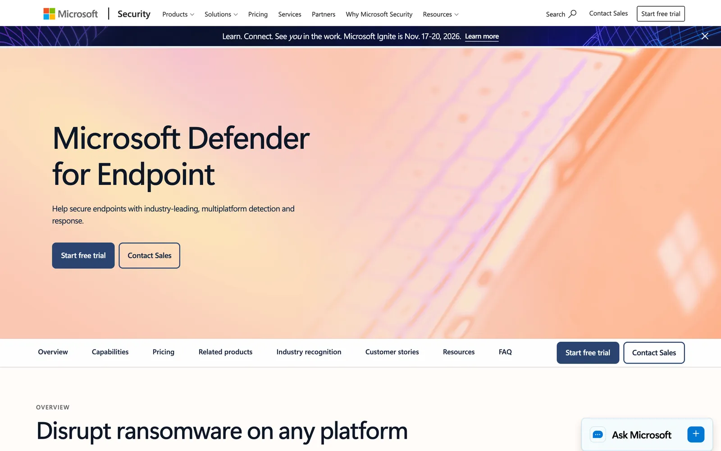Jump to the Capabilities section tab

click(110, 352)
